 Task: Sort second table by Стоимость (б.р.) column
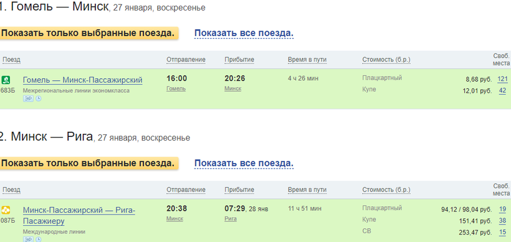(x=386, y=190)
